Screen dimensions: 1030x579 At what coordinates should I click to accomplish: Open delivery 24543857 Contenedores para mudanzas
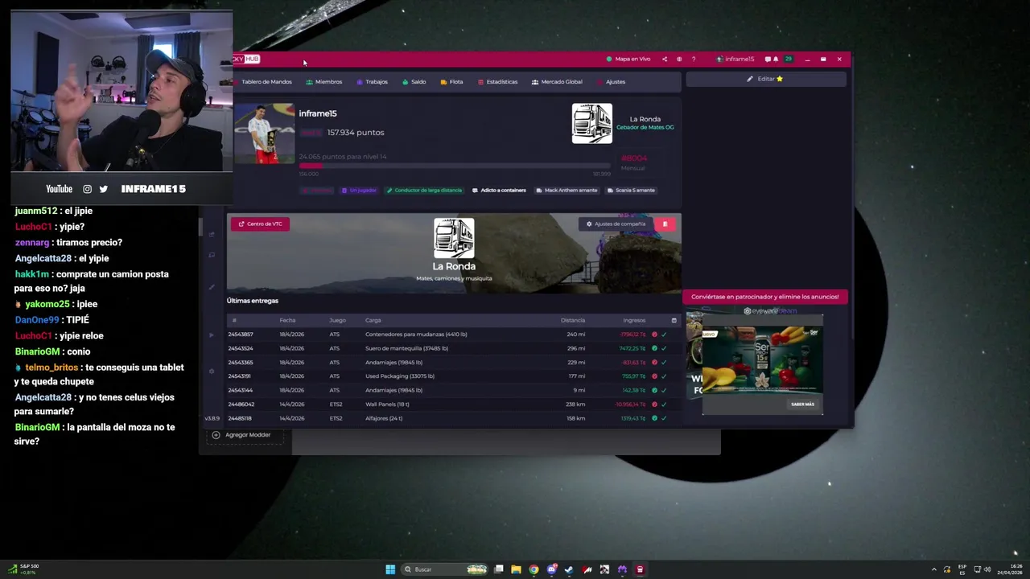click(x=454, y=335)
